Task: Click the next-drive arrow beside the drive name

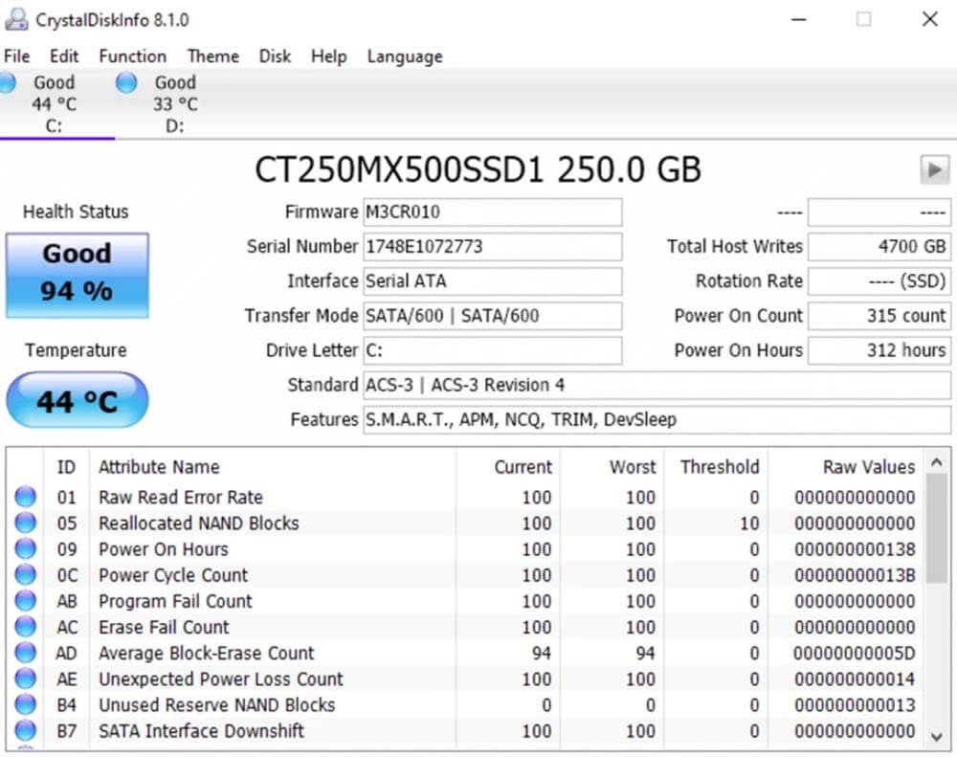Action: coord(935,170)
